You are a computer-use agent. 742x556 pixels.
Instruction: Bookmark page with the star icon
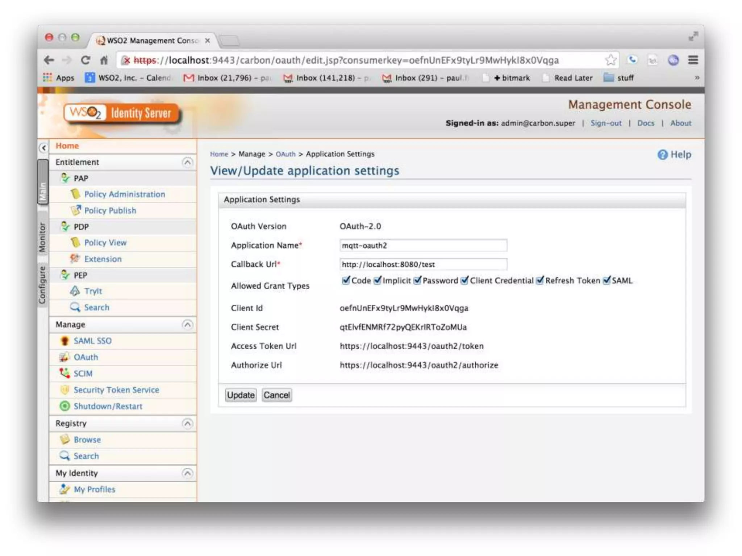point(610,60)
